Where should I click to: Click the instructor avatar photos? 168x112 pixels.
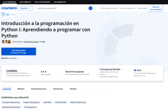click(x=6, y=42)
